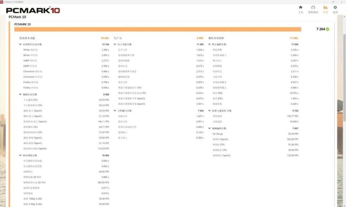
Task: Select the writing row with 0.120 s
Action: [x=161, y=132]
